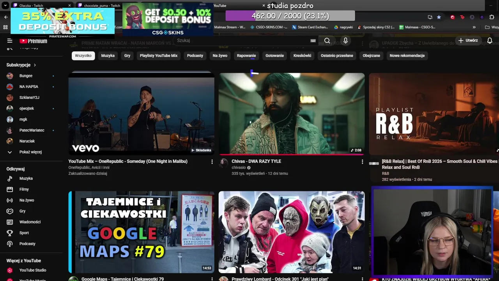Image resolution: width=499 pixels, height=281 pixels.
Task: Click the red Tp extension icon
Action: click(x=462, y=17)
